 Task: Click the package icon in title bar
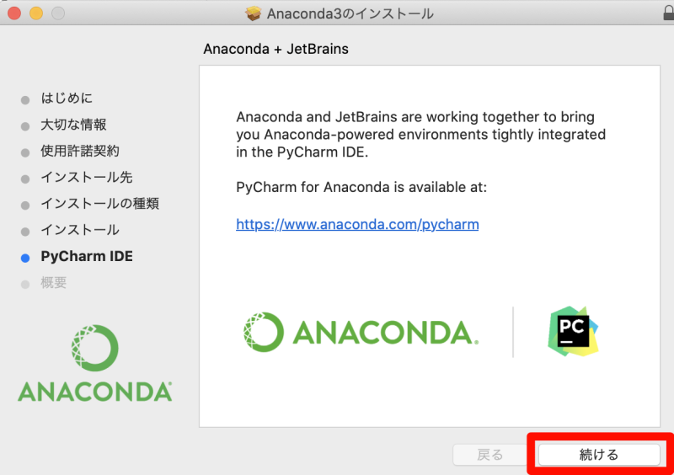pos(254,13)
